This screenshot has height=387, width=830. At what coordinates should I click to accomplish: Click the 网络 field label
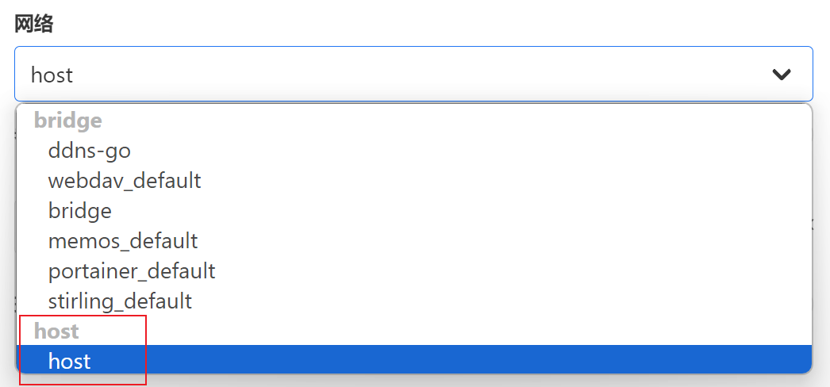pyautogui.click(x=34, y=24)
